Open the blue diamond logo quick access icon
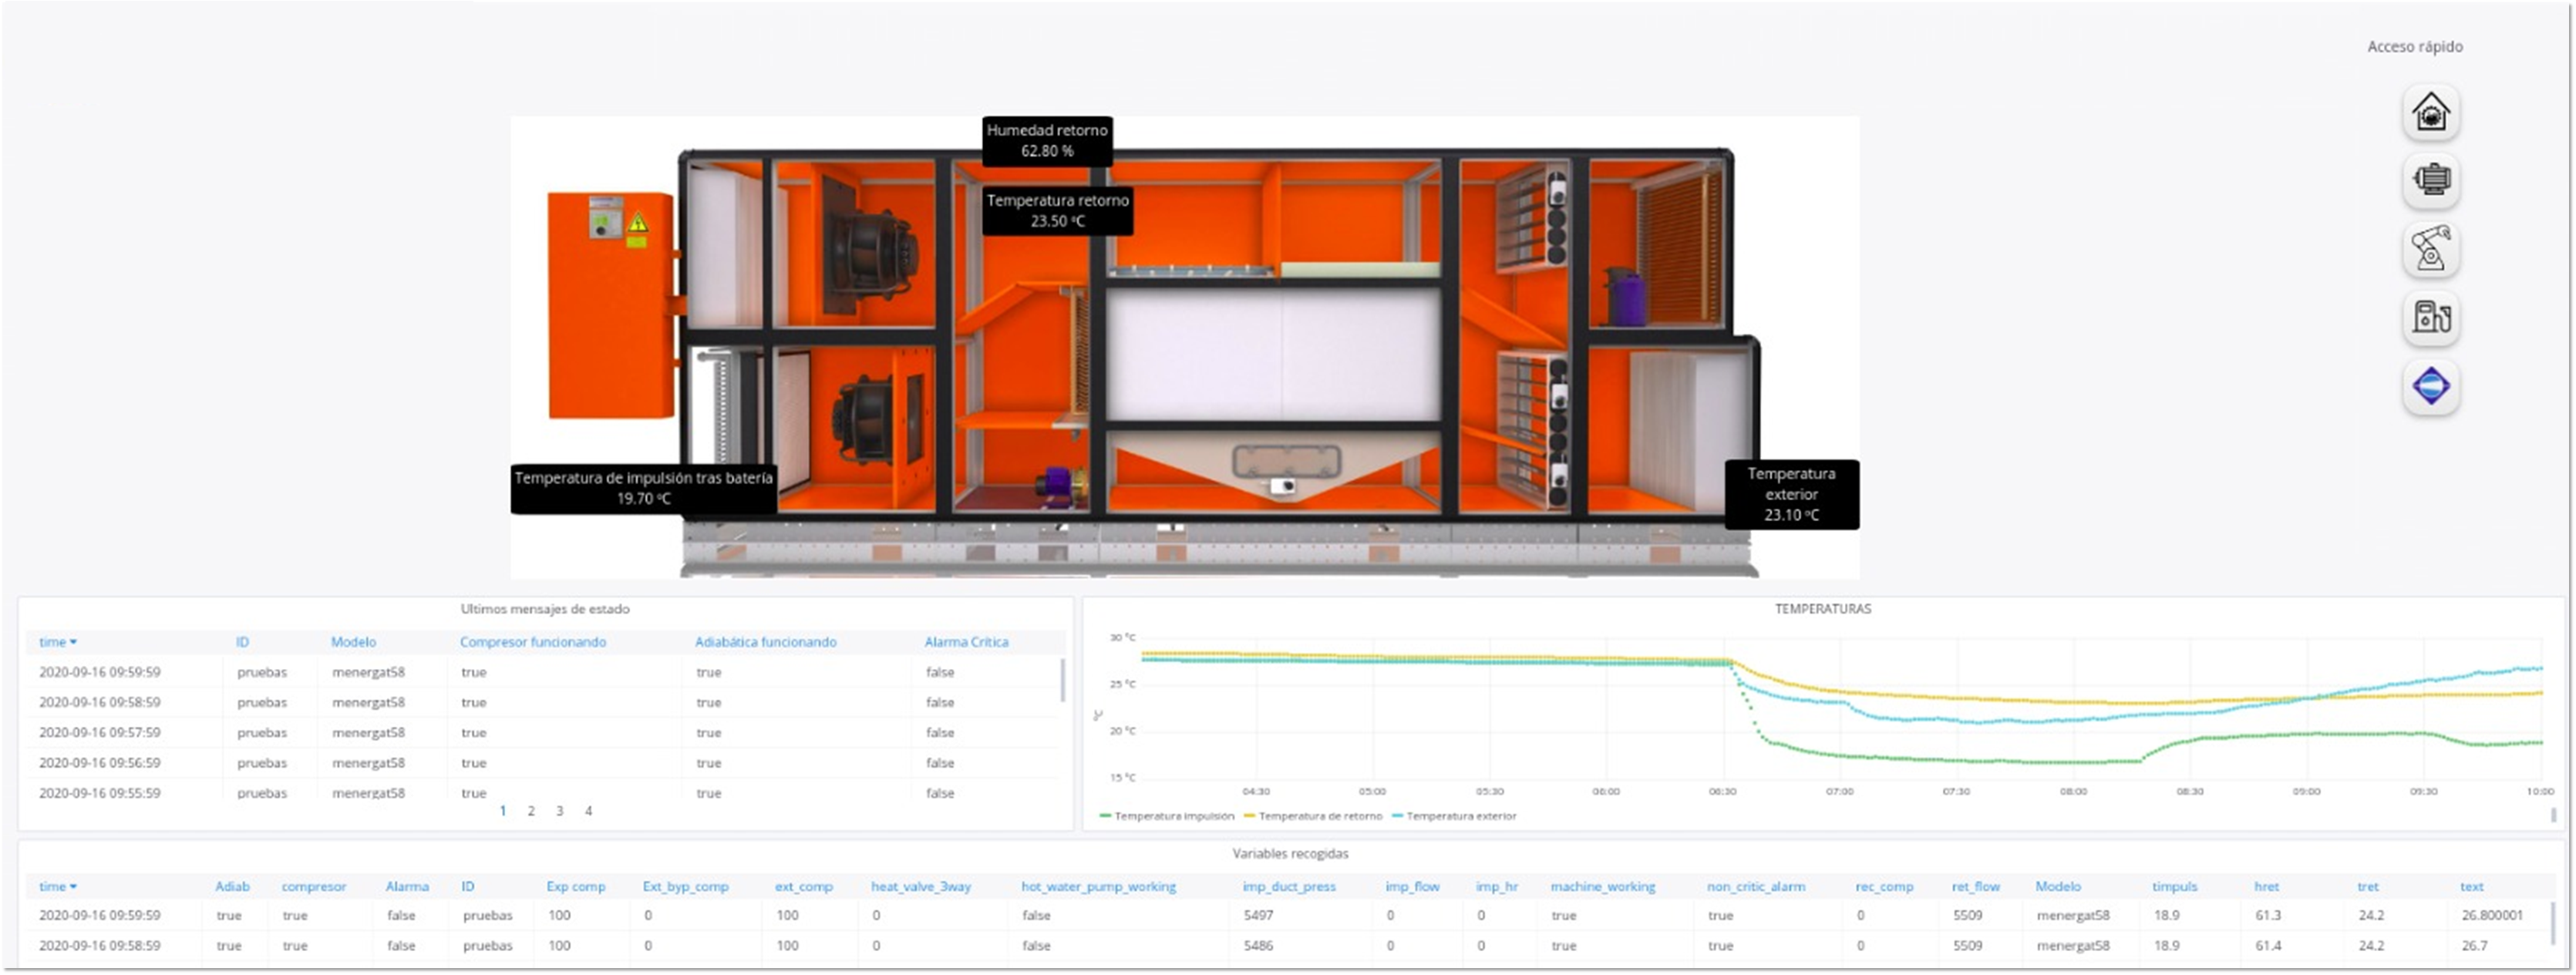 point(2431,386)
